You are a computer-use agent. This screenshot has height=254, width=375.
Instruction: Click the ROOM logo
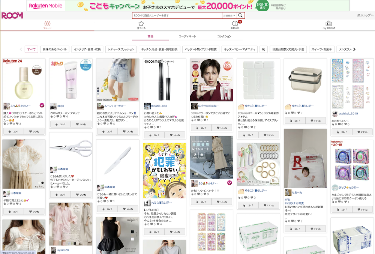click(x=12, y=15)
